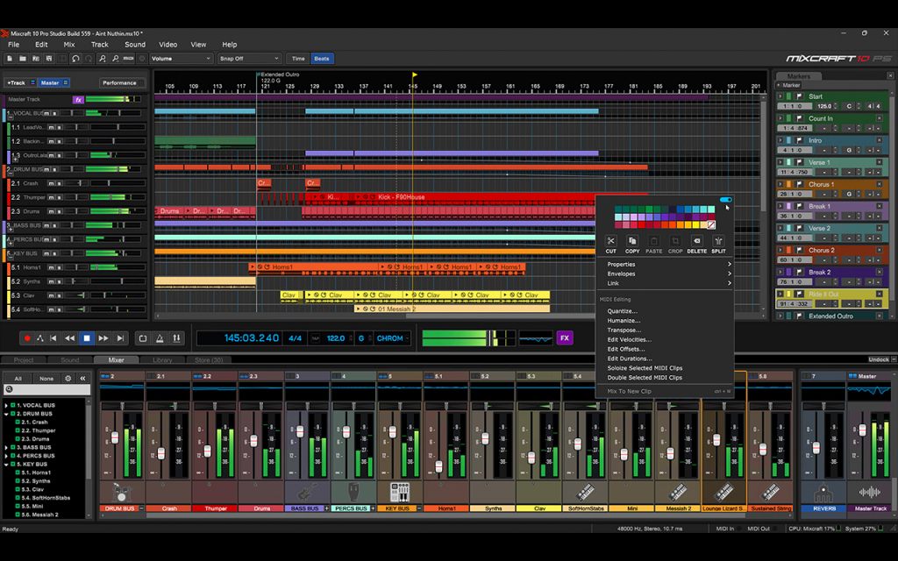
Task: Solo the 2.1 Crash track
Action: tap(59, 183)
